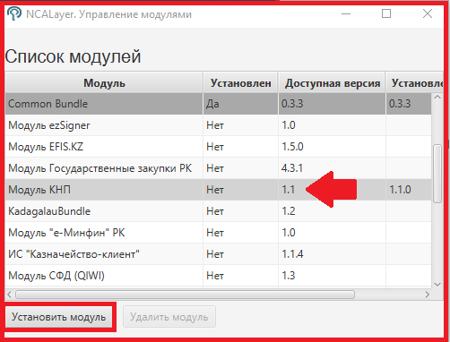The image size is (450, 342).
Task: Select the Модуль EFIS.KZ row
Action: coord(218,147)
